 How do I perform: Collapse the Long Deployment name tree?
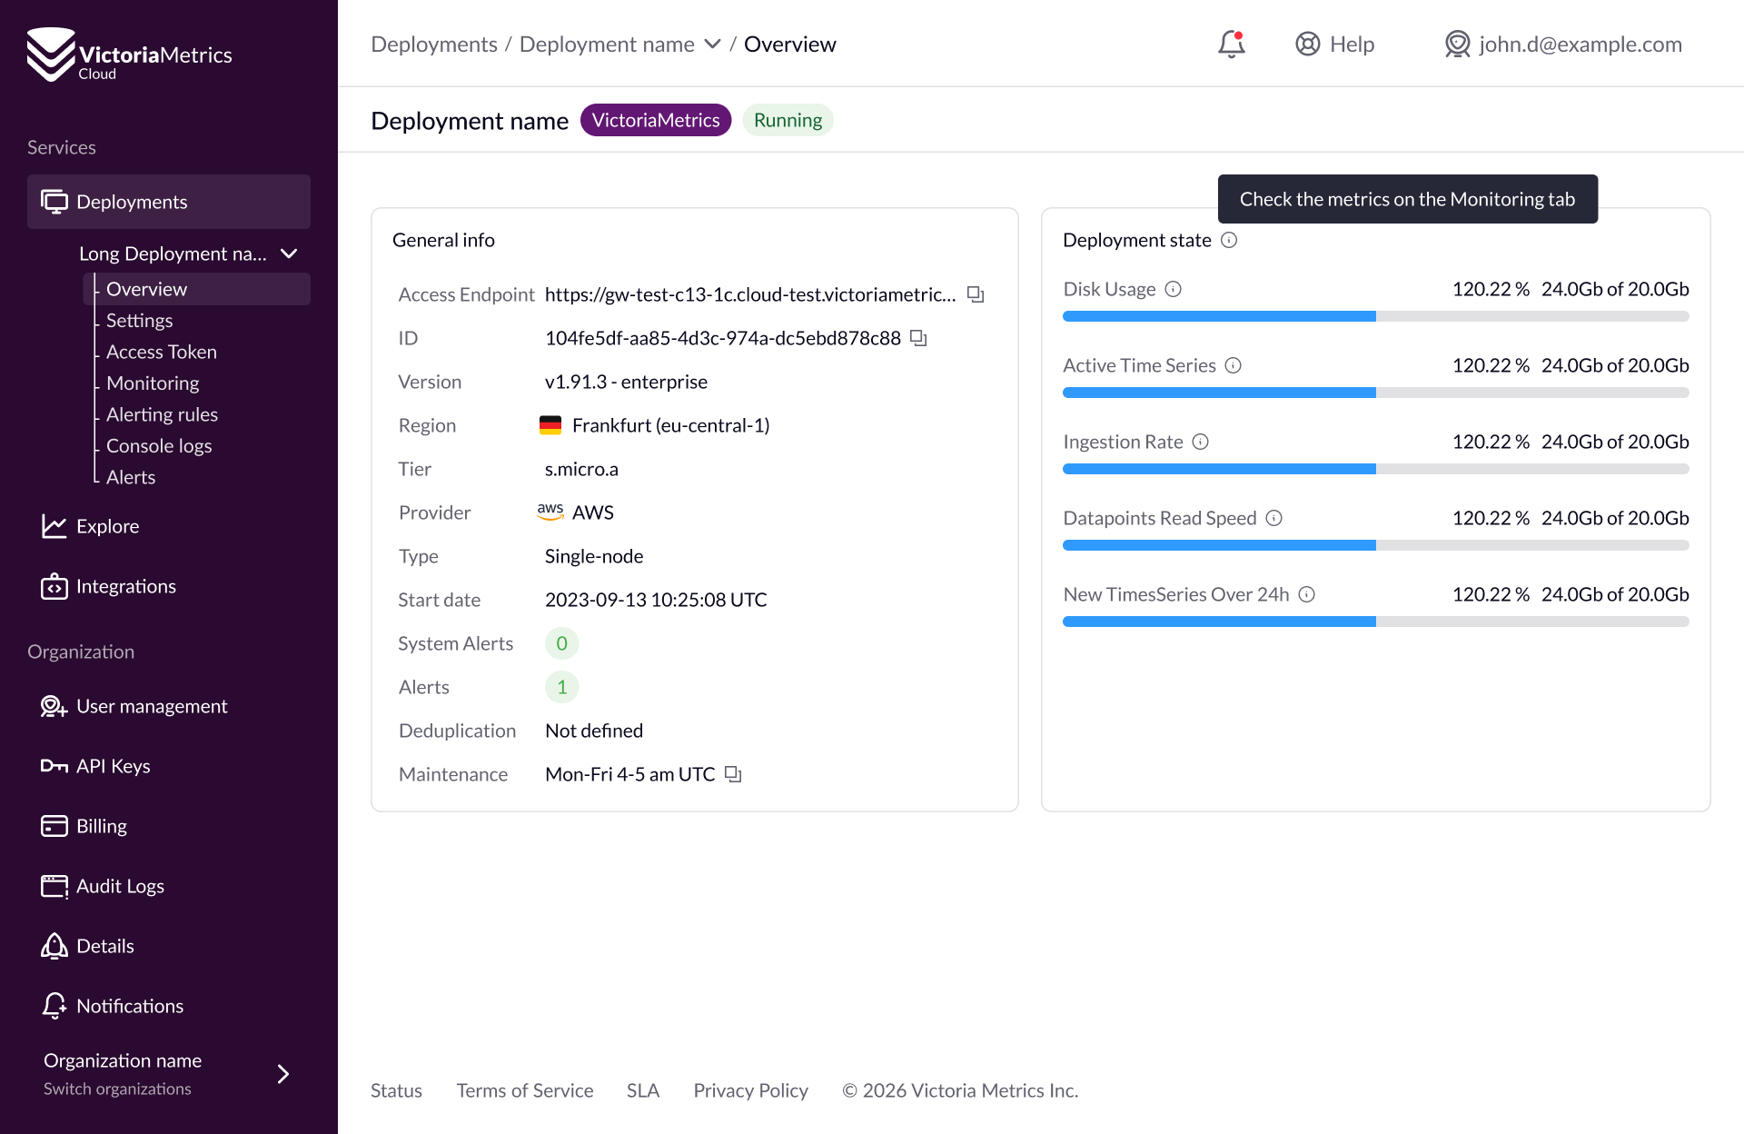pos(289,254)
